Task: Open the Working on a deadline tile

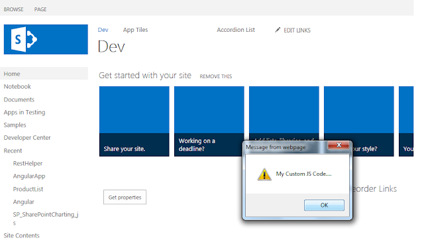Action: [x=209, y=121]
